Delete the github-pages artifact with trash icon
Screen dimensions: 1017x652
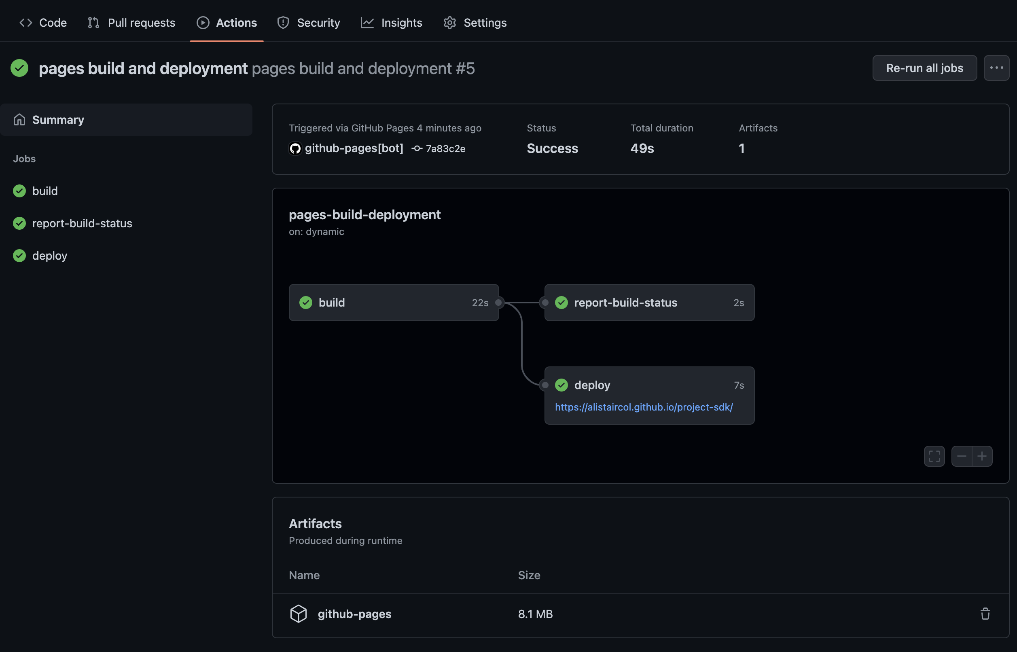click(x=985, y=614)
